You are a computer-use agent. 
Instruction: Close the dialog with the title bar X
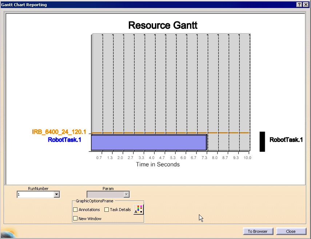(x=306, y=4)
